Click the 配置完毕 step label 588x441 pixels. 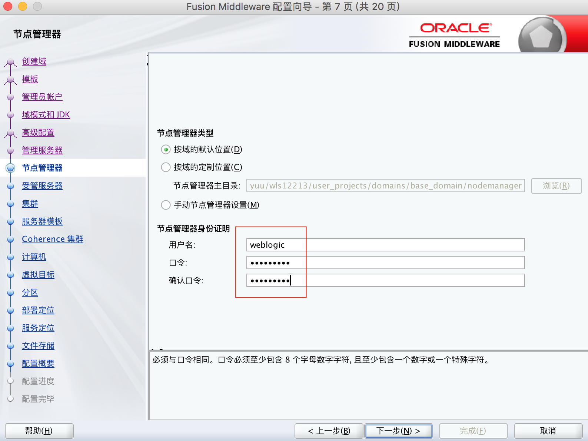(38, 399)
